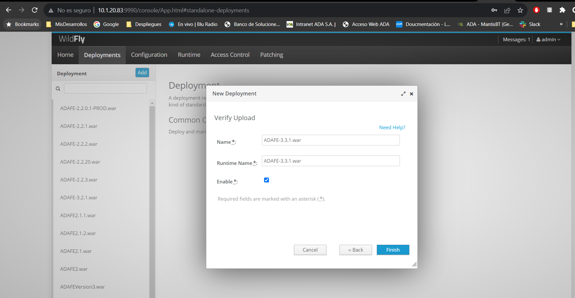The image size is (575, 298).
Task: Toggle the Enable checkbox
Action: (x=266, y=180)
